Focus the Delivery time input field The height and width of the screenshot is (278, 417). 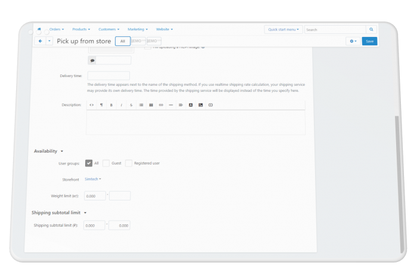tap(108, 76)
